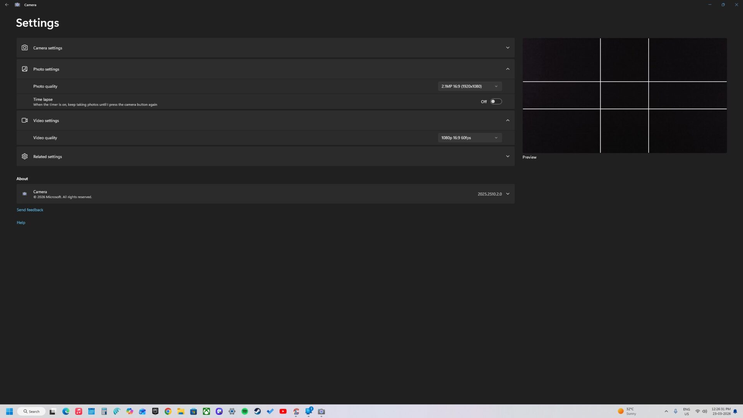
Task: Open the Xbox app from the taskbar
Action: 206,411
